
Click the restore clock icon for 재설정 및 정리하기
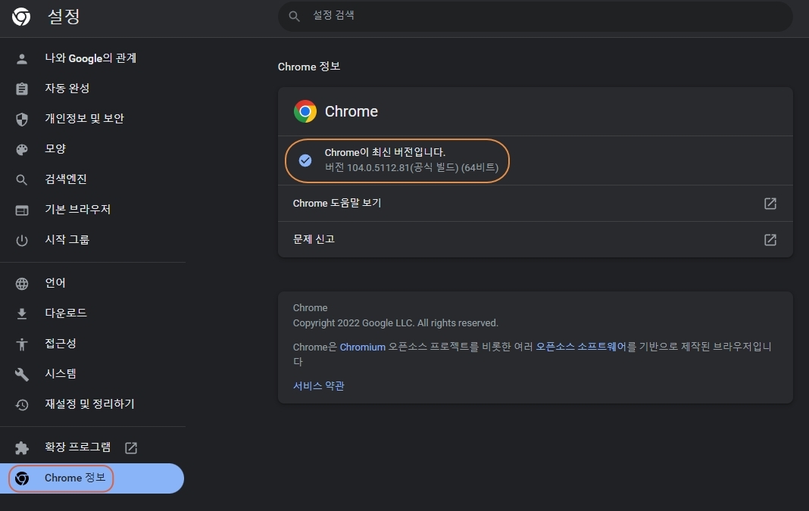22,405
